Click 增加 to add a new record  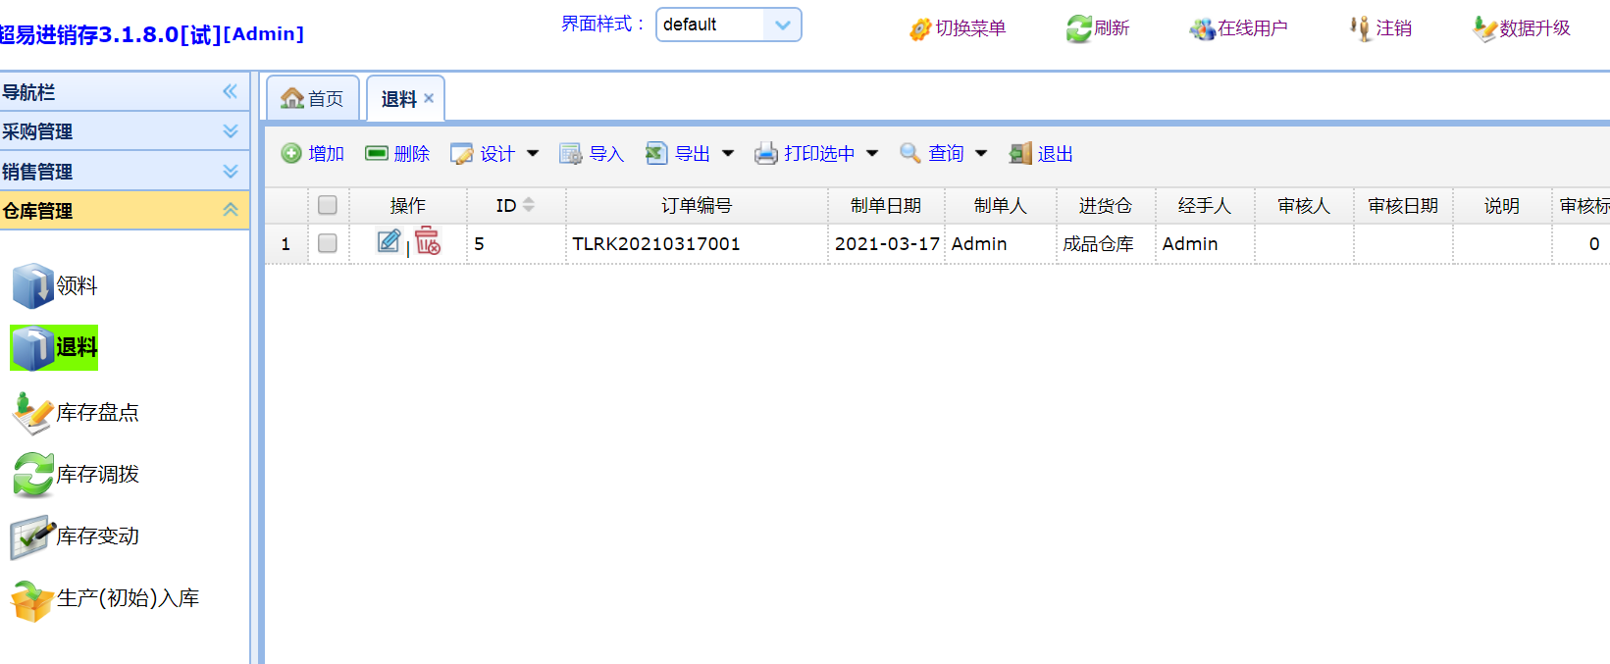pos(313,154)
